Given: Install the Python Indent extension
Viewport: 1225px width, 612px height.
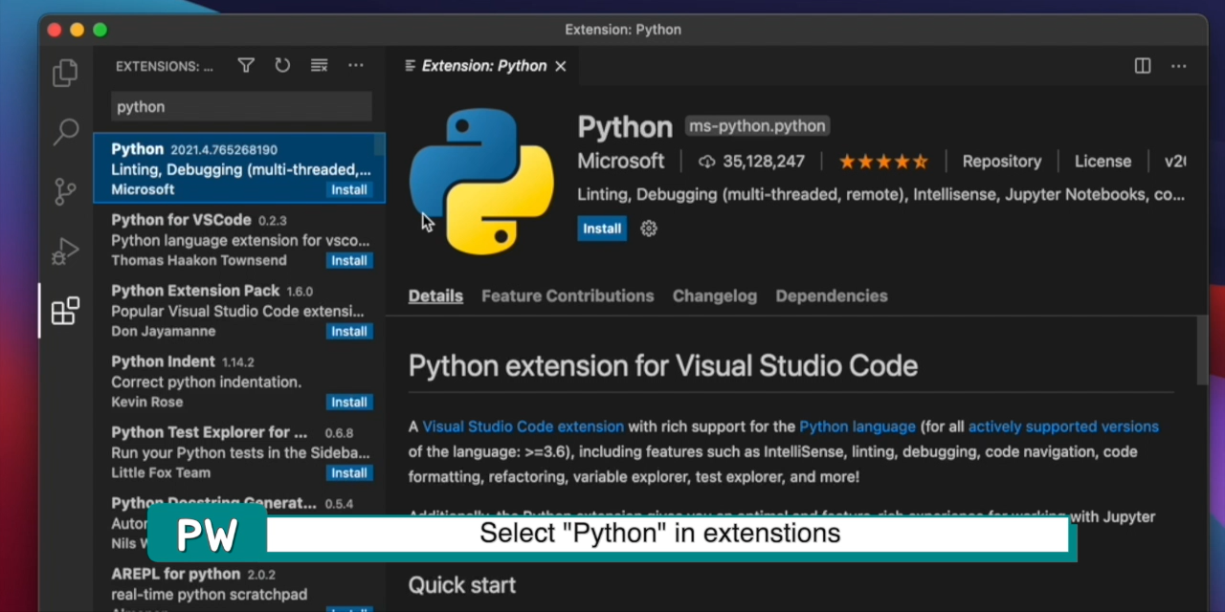Looking at the screenshot, I should coord(349,402).
